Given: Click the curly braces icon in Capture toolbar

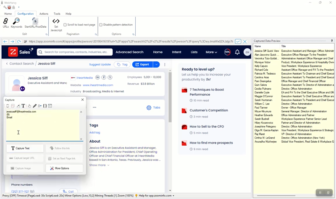Looking at the screenshot, I should click(45, 106).
